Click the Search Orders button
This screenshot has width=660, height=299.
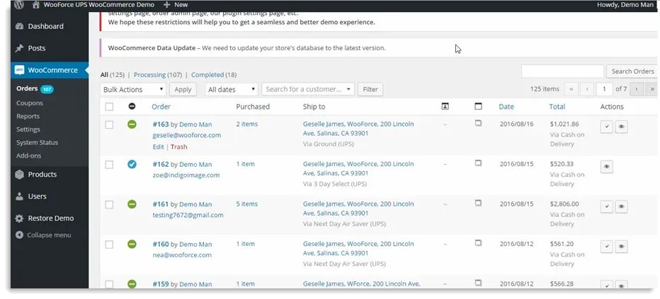(632, 71)
